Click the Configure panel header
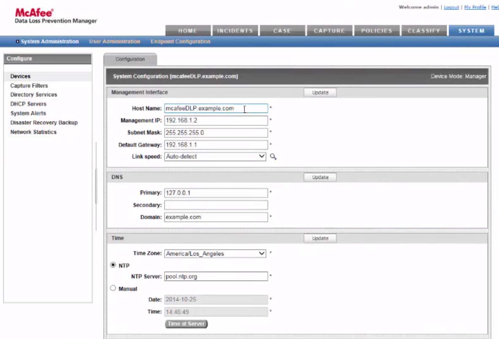 (x=48, y=59)
